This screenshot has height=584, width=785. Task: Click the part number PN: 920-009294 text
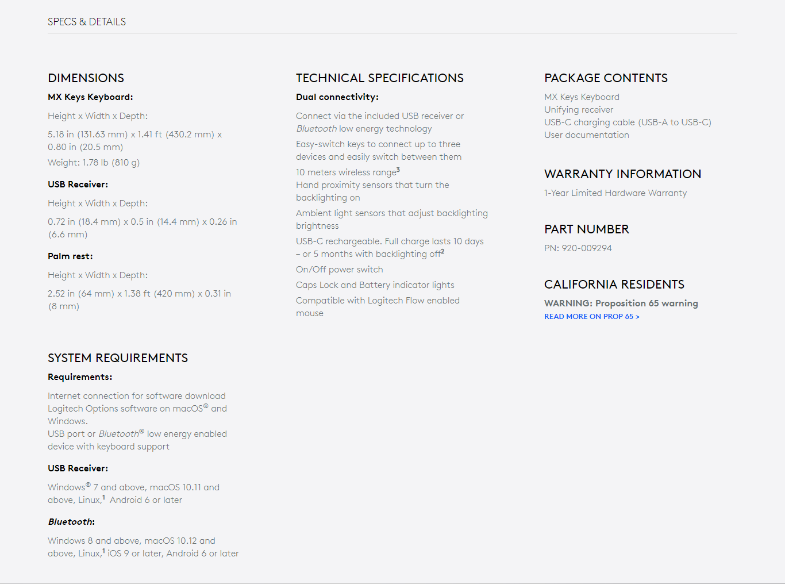pyautogui.click(x=578, y=248)
